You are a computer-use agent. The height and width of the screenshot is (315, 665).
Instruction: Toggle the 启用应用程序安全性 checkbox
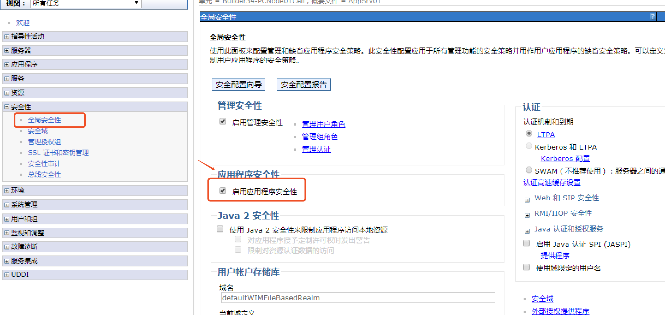point(223,191)
